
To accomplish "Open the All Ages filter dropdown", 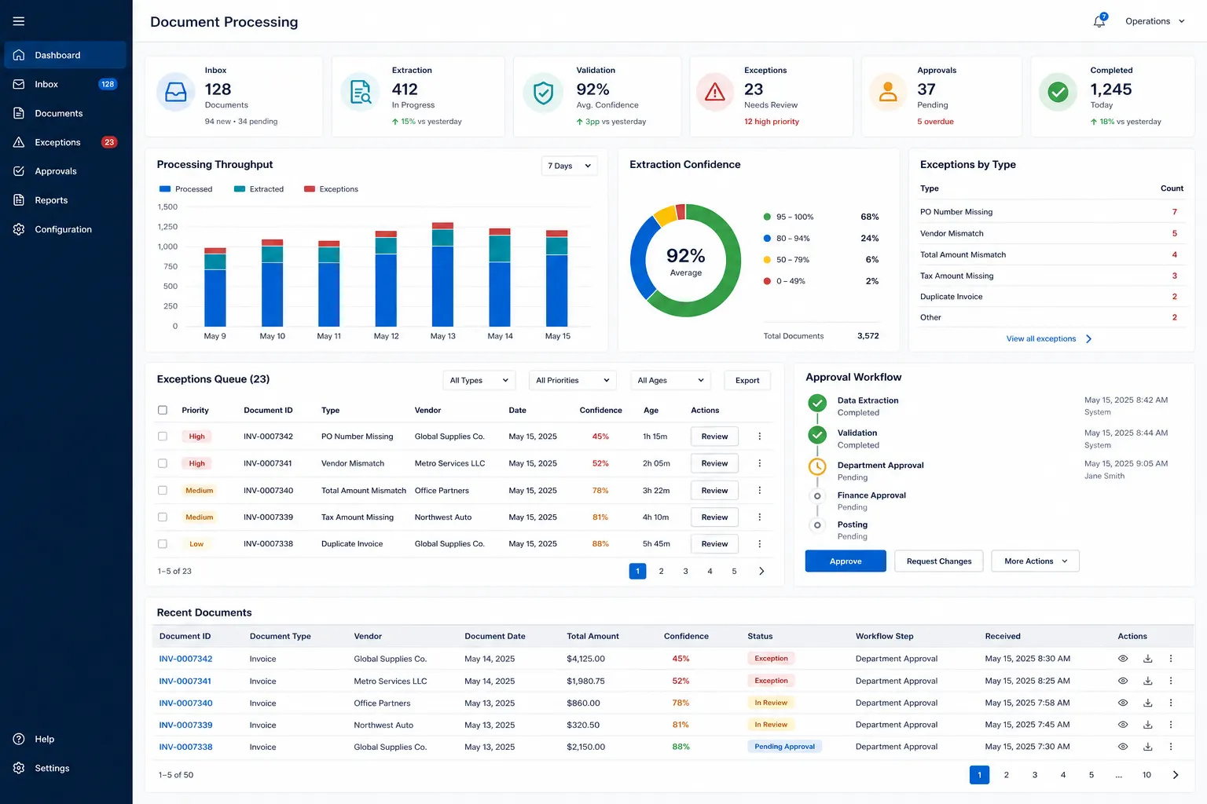I will pyautogui.click(x=670, y=380).
